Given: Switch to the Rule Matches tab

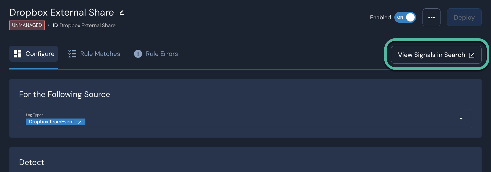Looking at the screenshot, I should [x=100, y=53].
